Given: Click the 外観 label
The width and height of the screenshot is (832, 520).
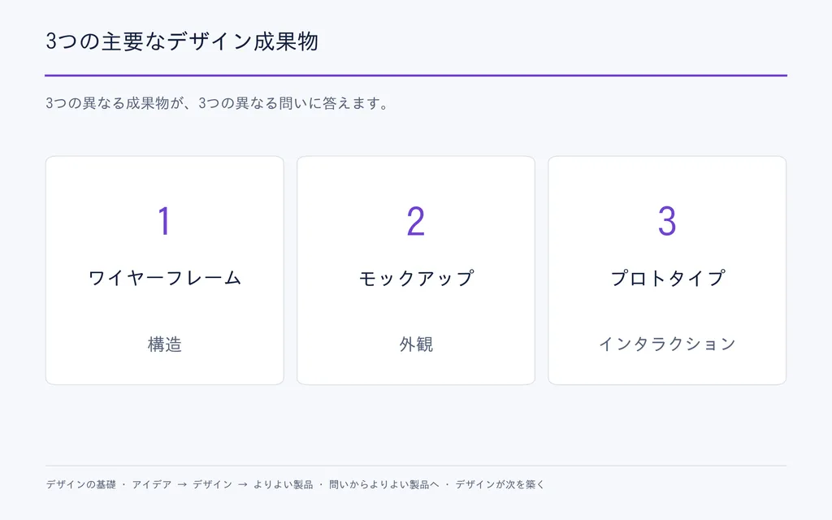Looking at the screenshot, I should click(x=416, y=344).
